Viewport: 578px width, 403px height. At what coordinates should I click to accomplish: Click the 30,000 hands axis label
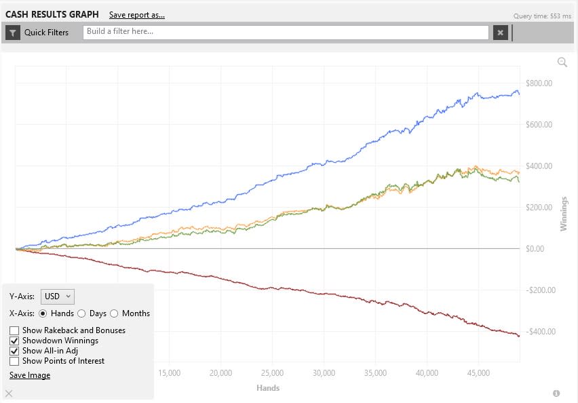324,372
